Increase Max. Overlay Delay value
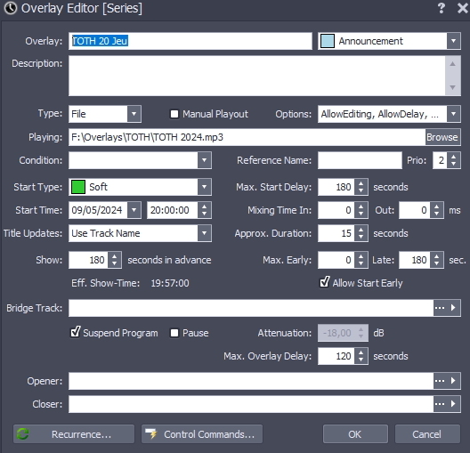The height and width of the screenshot is (453, 470). pyautogui.click(x=361, y=352)
